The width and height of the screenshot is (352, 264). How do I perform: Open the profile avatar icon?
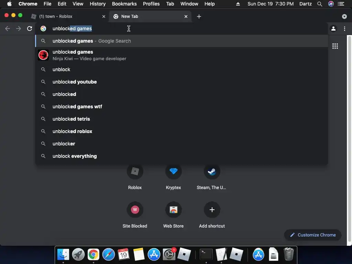point(333,29)
